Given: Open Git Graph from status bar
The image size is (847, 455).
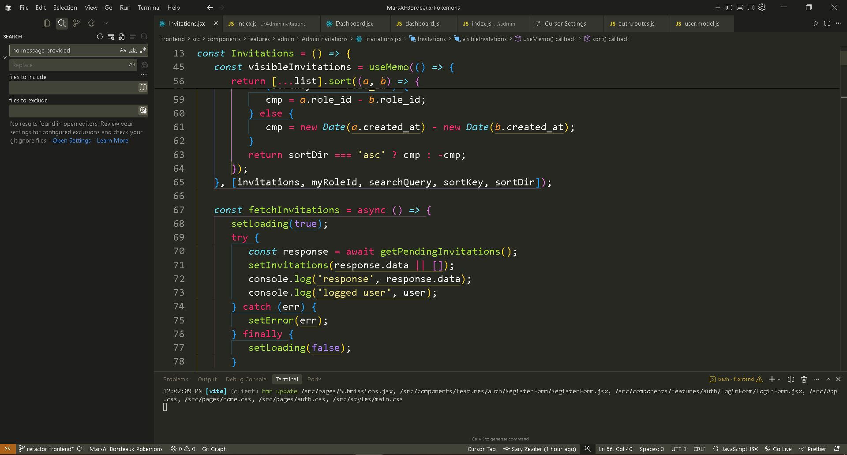Looking at the screenshot, I should click(x=214, y=449).
